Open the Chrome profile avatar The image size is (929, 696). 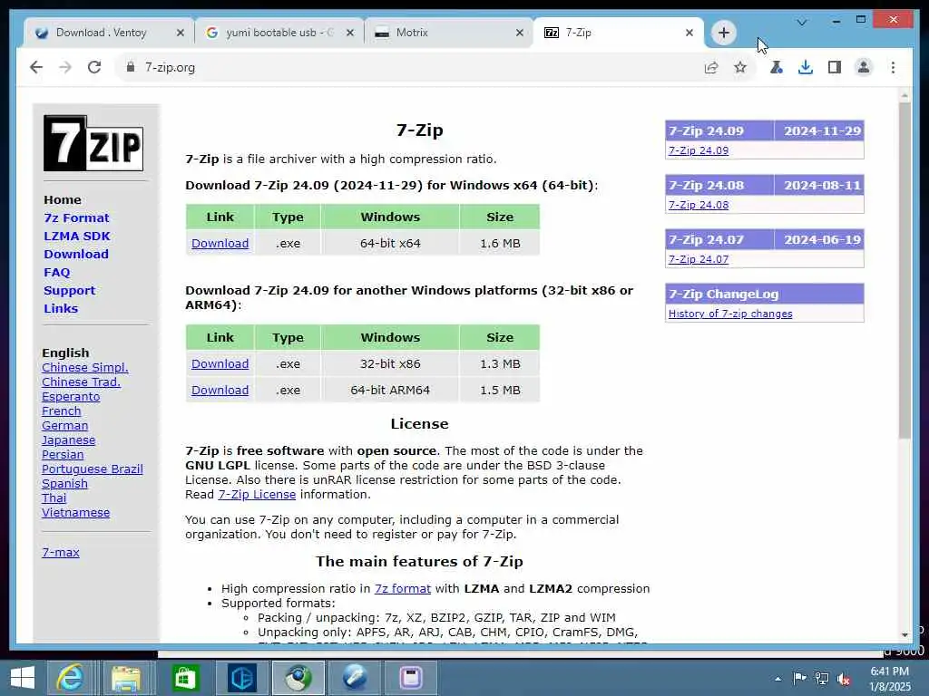[864, 67]
